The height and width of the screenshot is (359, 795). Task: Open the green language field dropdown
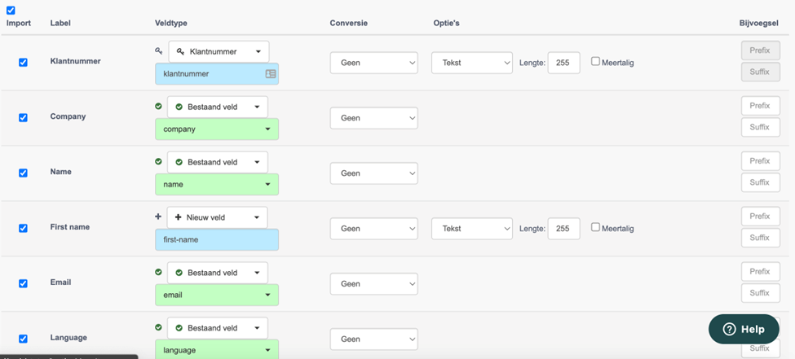click(217, 349)
